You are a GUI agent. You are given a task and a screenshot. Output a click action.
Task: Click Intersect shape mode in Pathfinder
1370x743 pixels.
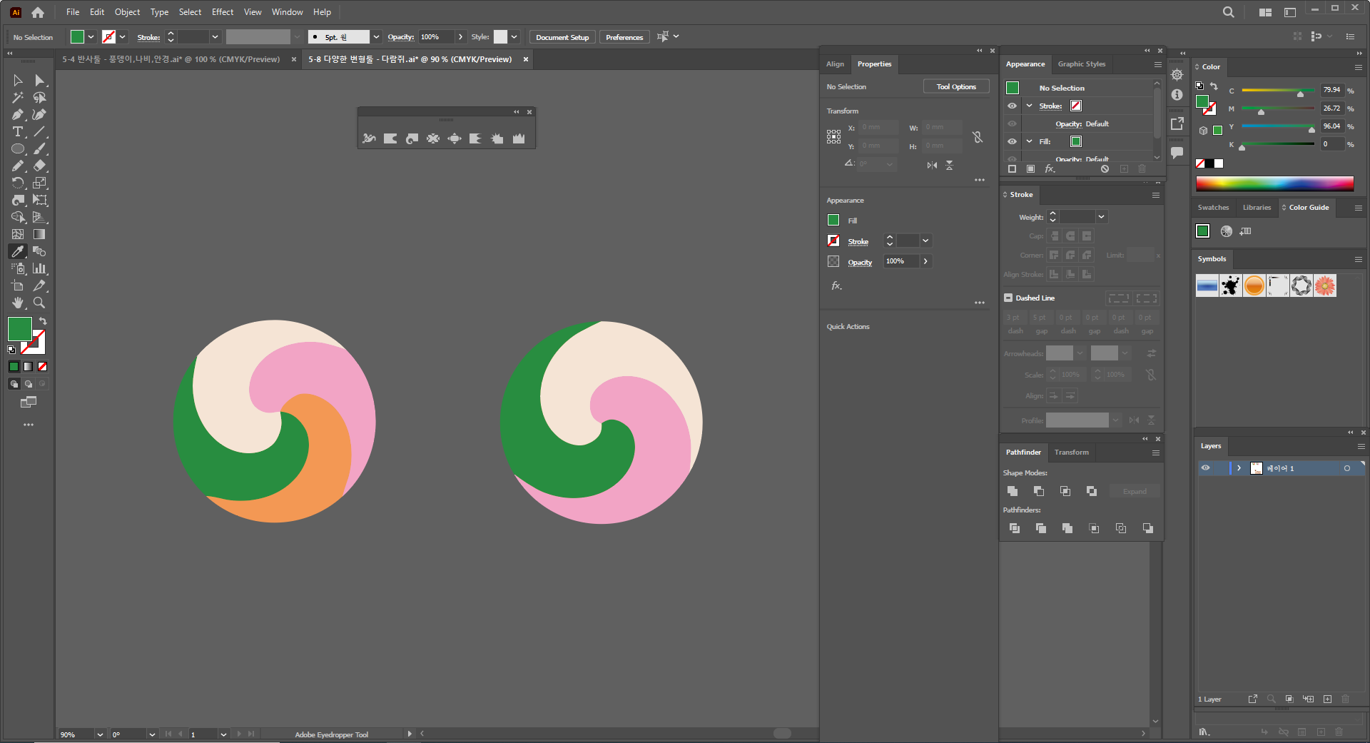click(1065, 491)
